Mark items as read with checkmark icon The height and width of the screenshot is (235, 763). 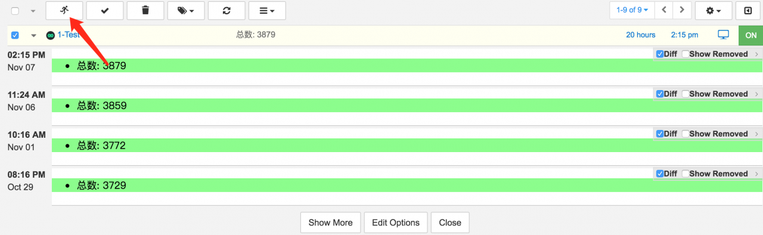point(105,10)
